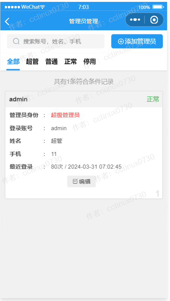Tap the battery icon in status bar

pyautogui.click(x=158, y=7)
